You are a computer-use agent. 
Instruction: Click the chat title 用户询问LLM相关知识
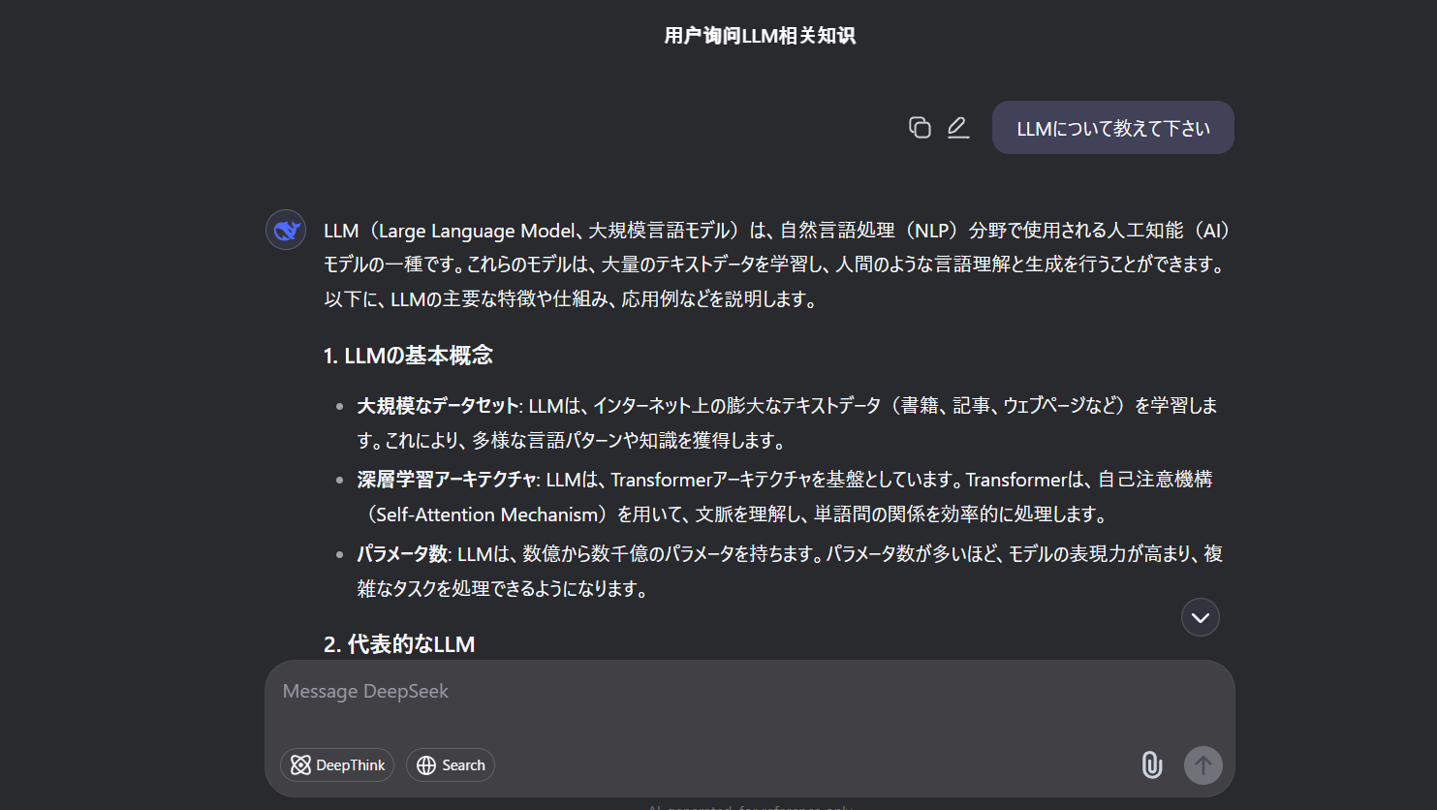[x=760, y=36]
